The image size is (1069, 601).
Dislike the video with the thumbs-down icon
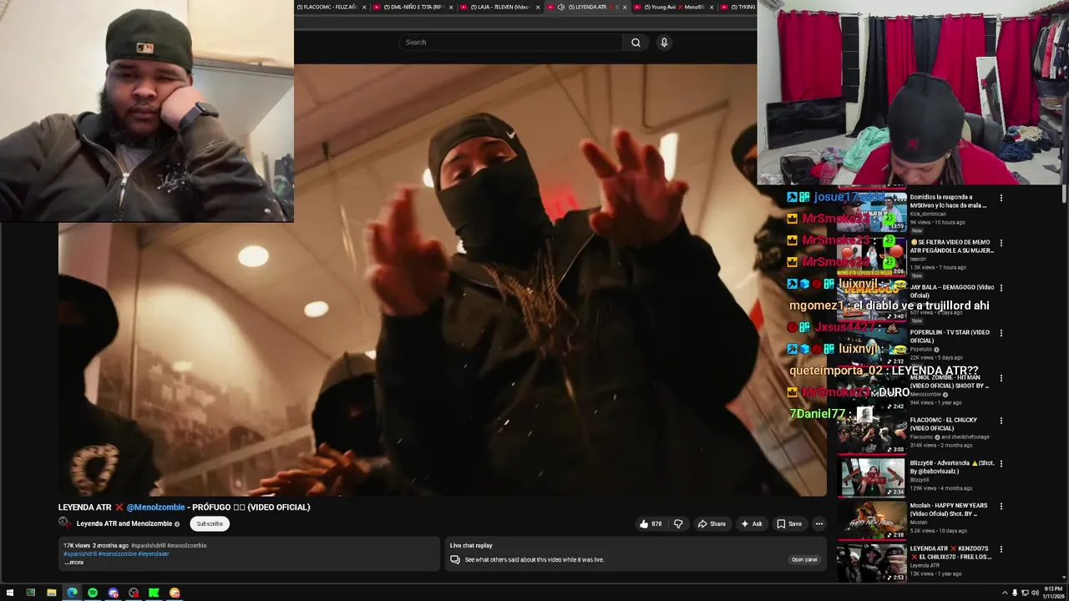[x=678, y=524]
